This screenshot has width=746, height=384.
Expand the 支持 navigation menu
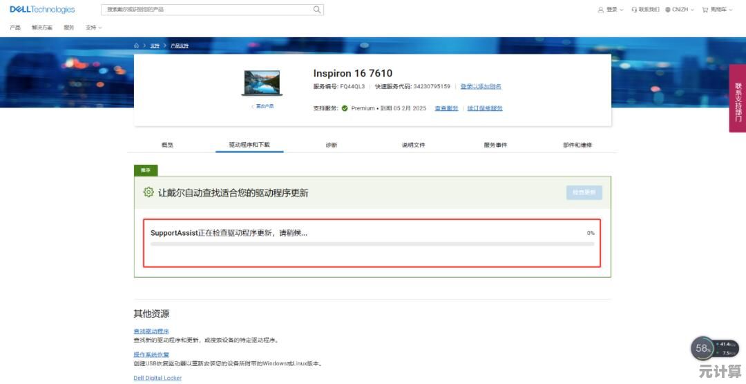point(94,28)
